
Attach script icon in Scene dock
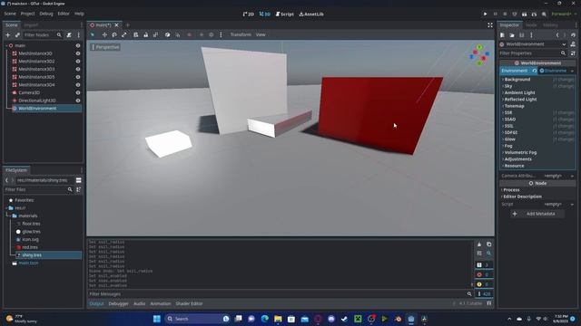[x=69, y=34]
